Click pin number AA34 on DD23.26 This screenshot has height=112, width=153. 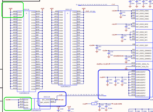coord(15,11)
